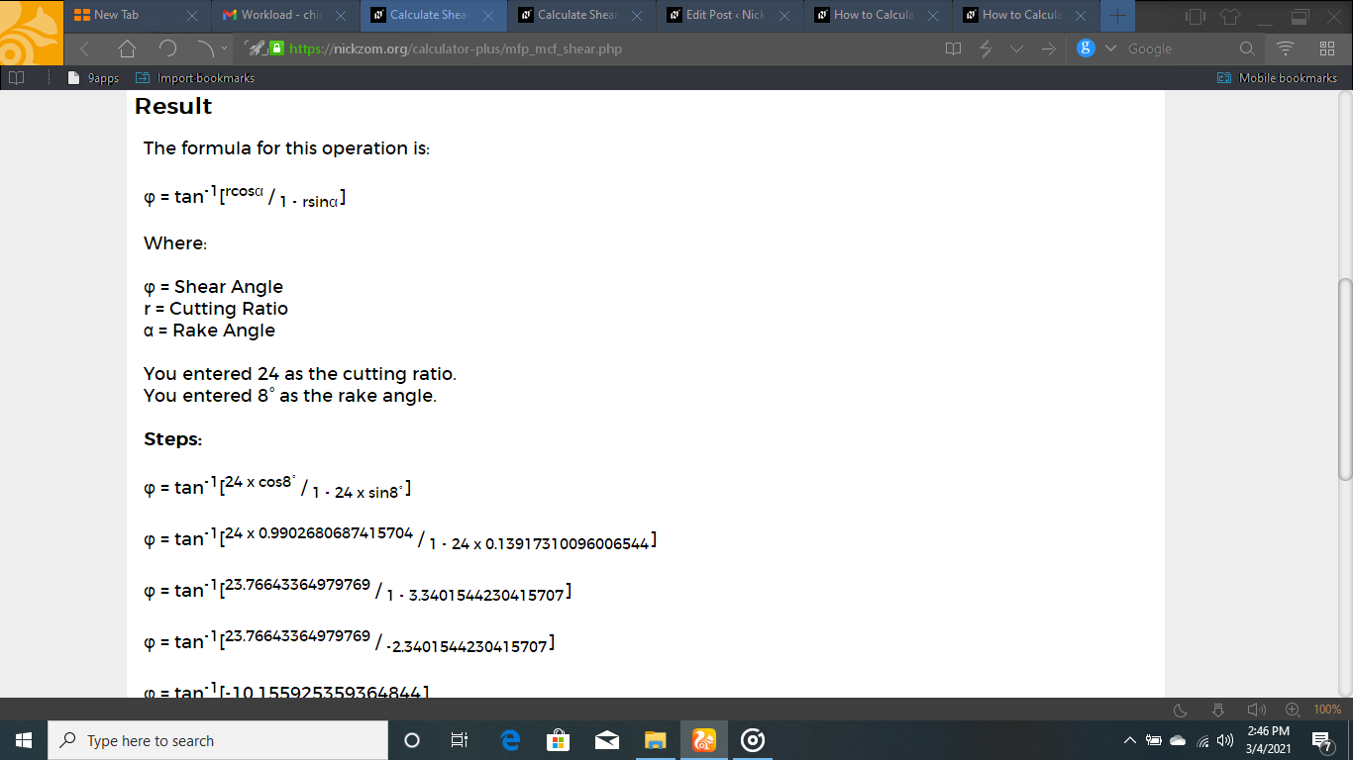Click the 100% zoom level

1327,710
